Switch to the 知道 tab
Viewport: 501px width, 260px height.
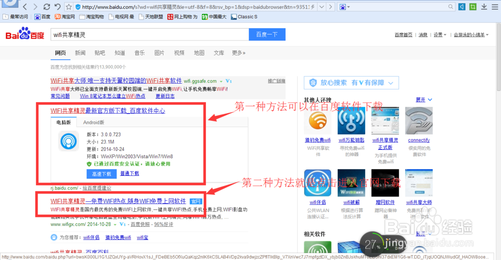[x=120, y=53]
